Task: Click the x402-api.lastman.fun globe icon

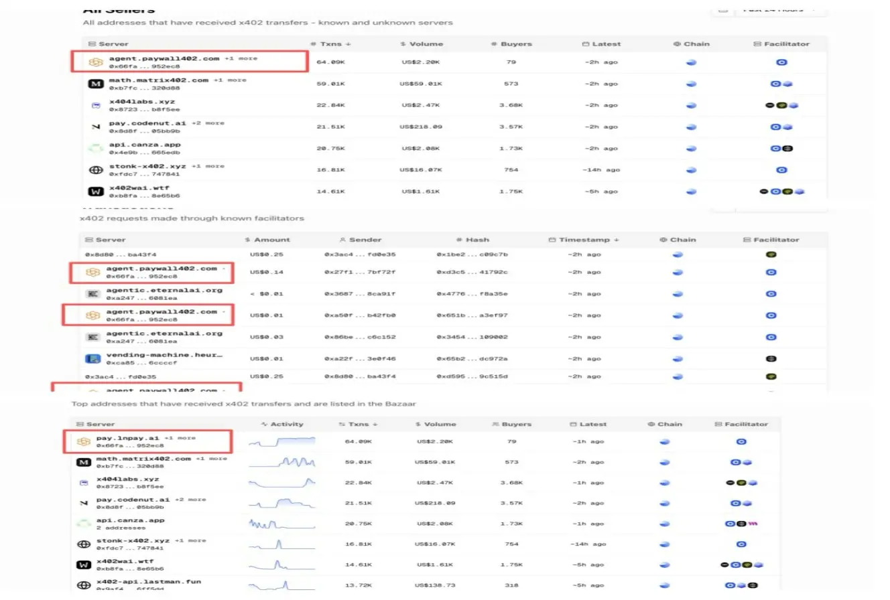Action: click(x=84, y=585)
